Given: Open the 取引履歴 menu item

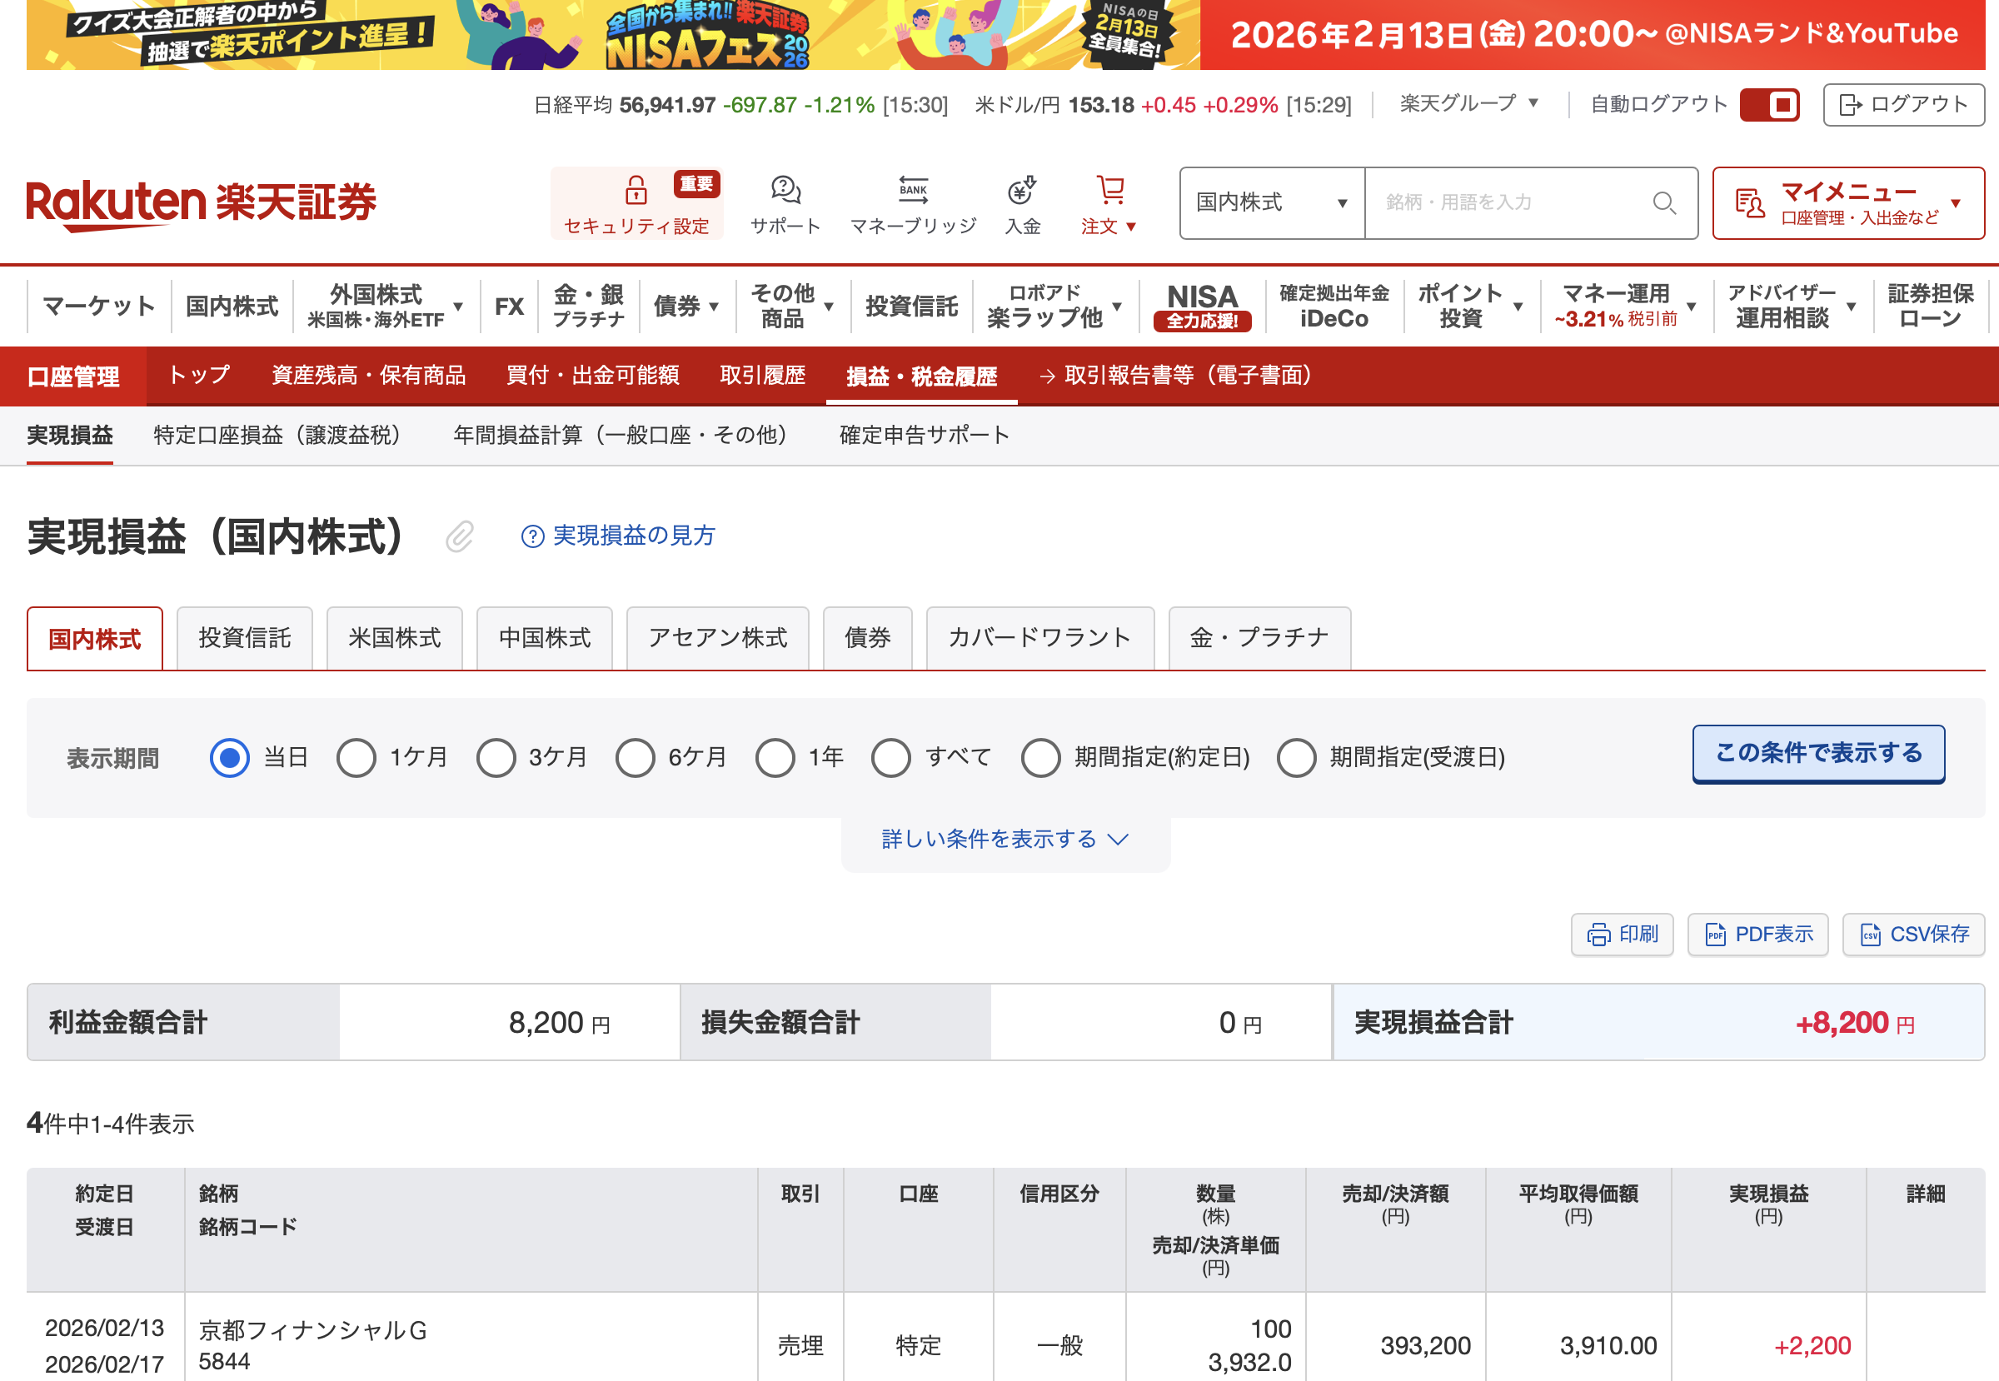Looking at the screenshot, I should pyautogui.click(x=762, y=376).
